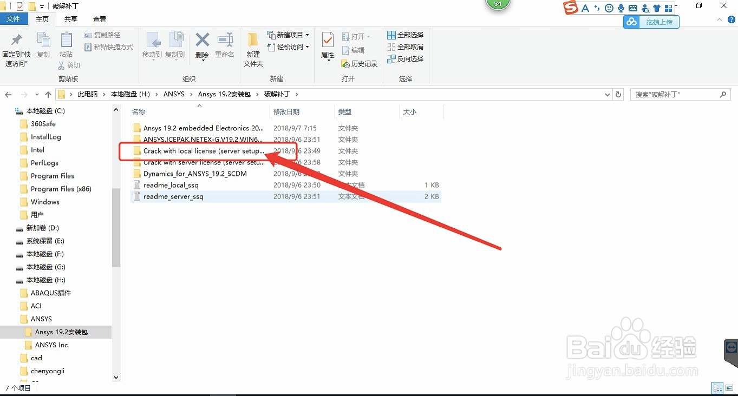The height and width of the screenshot is (396, 738).
Task: Click Copy to (复制到) icon
Action: (175, 40)
